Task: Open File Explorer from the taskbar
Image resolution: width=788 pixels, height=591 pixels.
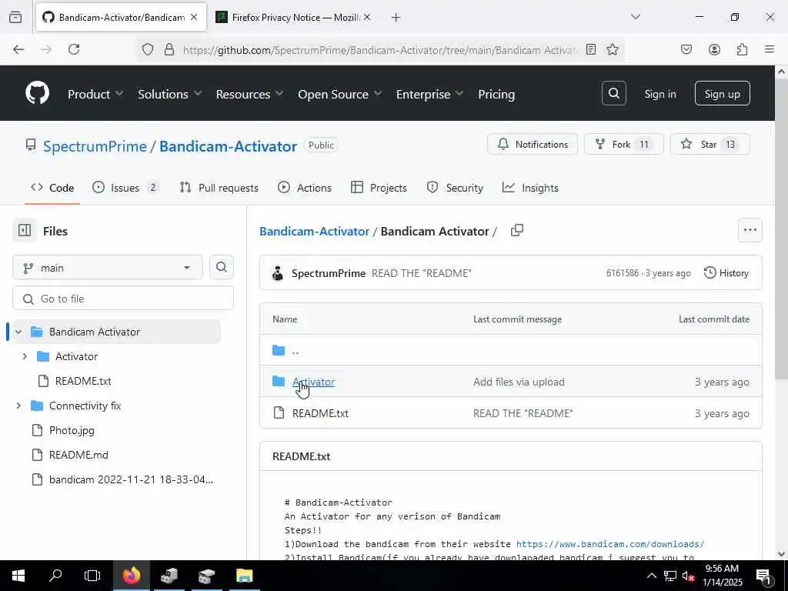Action: [244, 576]
